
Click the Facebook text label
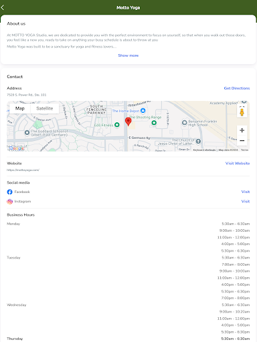pos(22,192)
